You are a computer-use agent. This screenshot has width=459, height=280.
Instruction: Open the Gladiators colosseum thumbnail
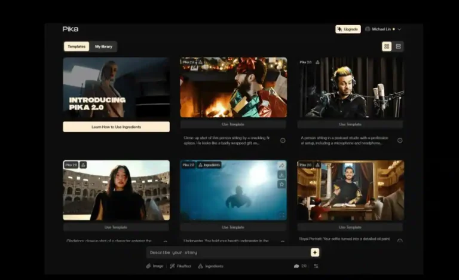(x=116, y=190)
